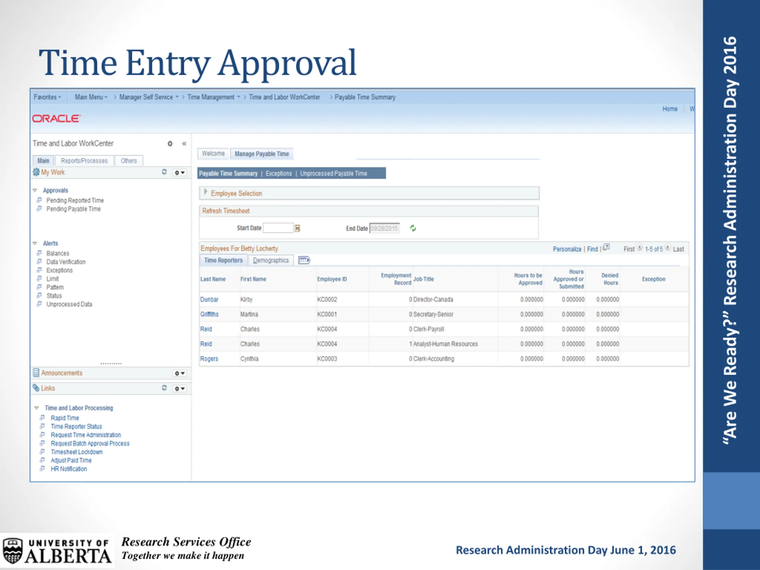Collapse Time and Labor Processing section
The height and width of the screenshot is (570, 760).
click(37, 408)
